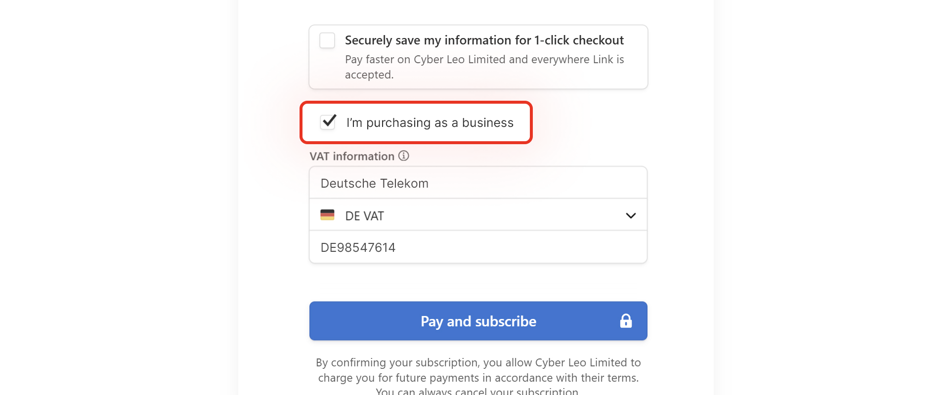
Task: Click the "Pay faster on Cyber Leo Limited" description
Action: 484,59
